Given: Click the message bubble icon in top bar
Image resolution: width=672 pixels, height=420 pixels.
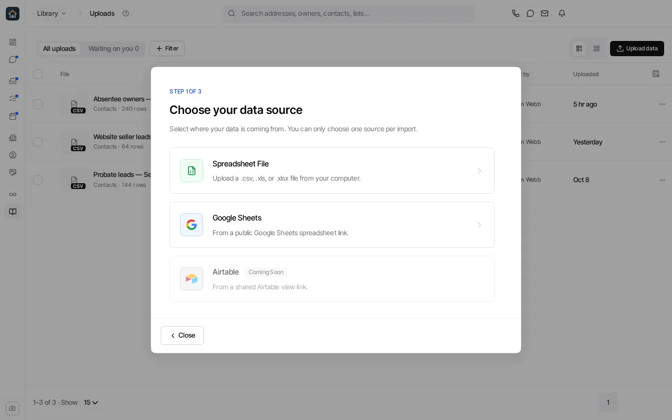Looking at the screenshot, I should point(530,14).
